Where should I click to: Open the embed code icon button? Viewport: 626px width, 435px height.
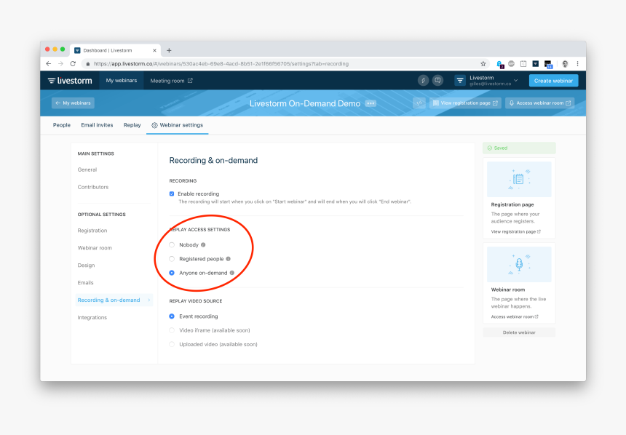pos(419,103)
